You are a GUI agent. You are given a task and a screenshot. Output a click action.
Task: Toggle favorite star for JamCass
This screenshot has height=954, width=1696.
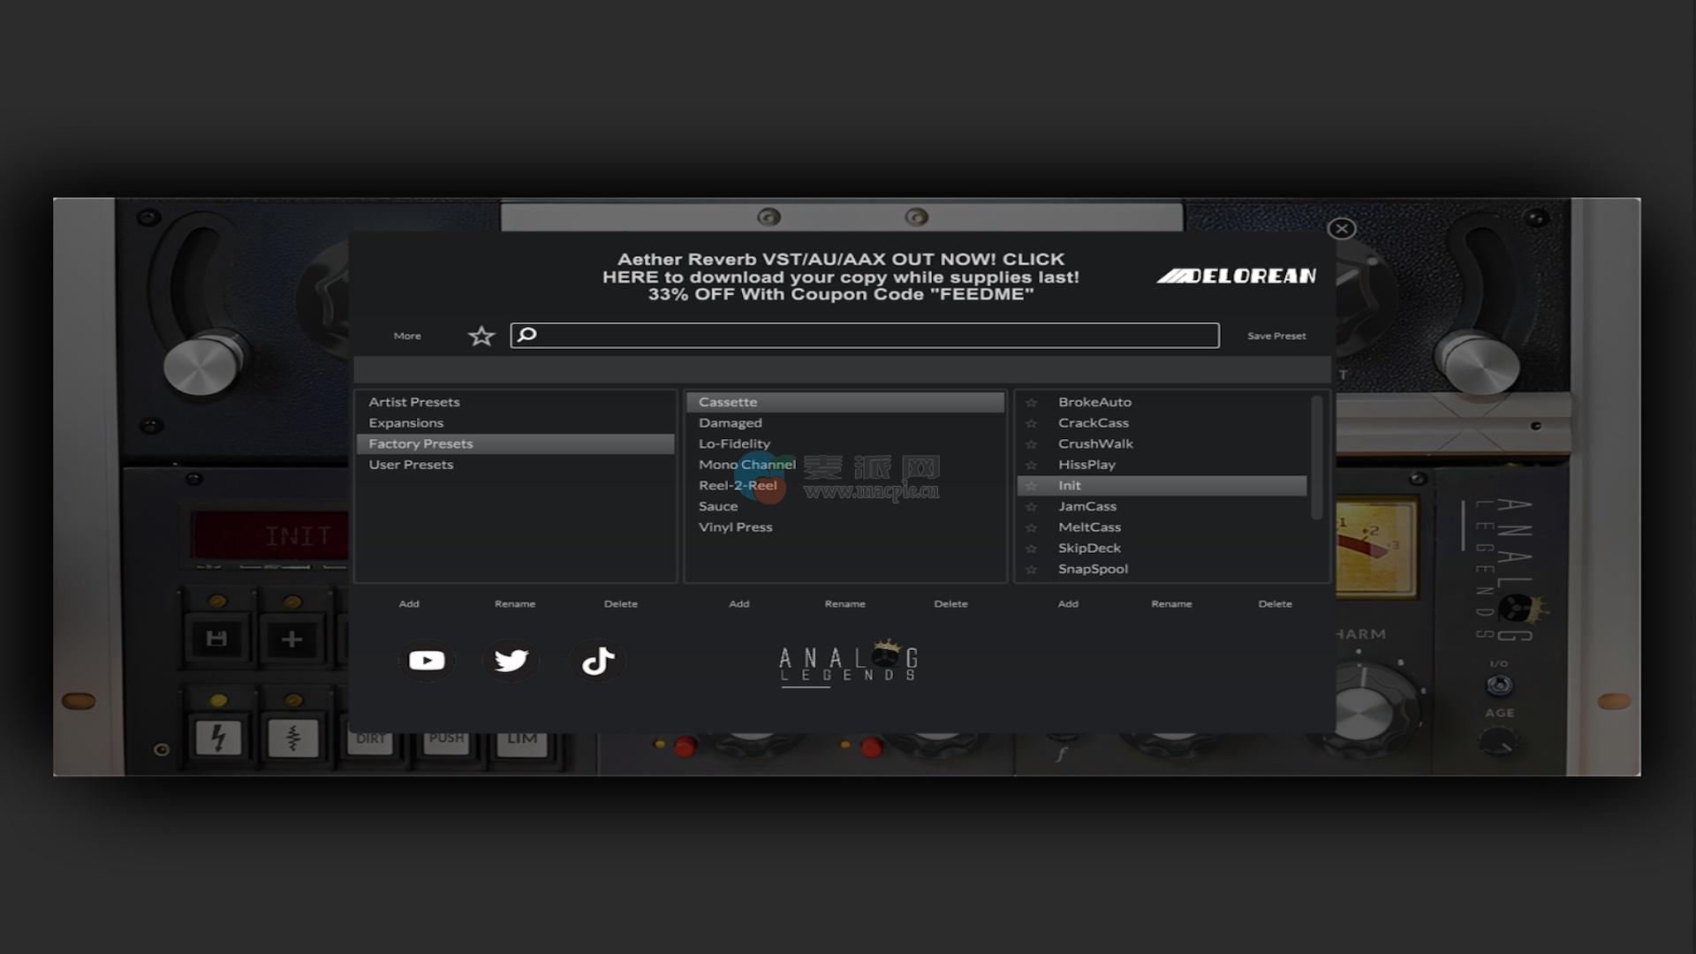tap(1031, 507)
